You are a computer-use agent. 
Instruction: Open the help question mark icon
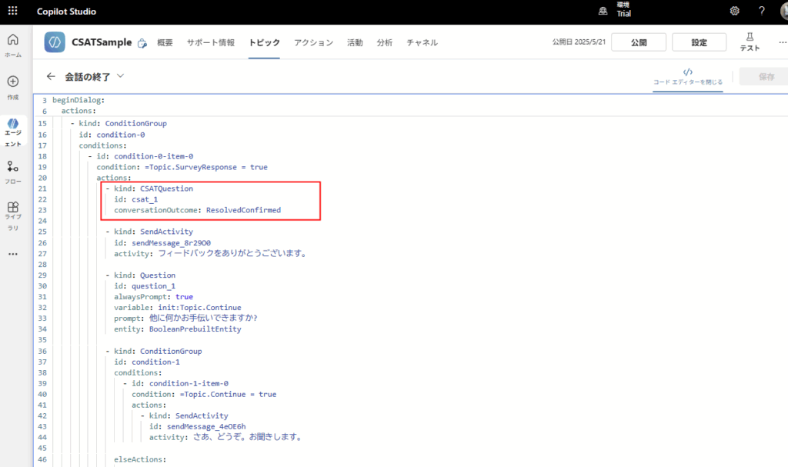tap(761, 11)
